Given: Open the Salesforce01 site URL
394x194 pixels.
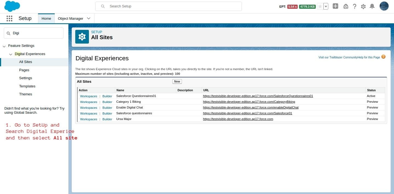Looking at the screenshot, I should coord(248,113).
